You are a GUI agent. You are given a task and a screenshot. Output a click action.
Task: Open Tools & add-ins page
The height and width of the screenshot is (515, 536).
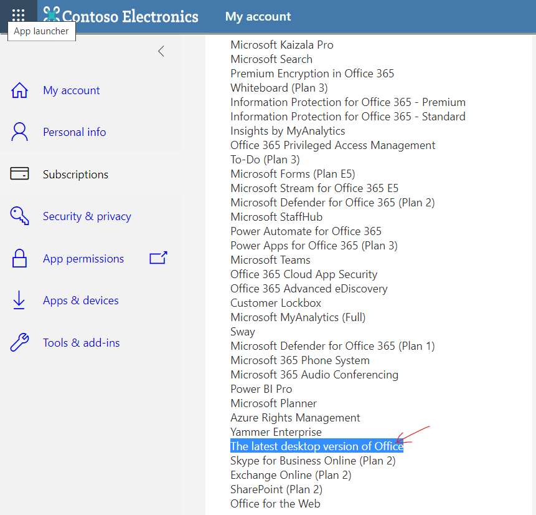(82, 343)
